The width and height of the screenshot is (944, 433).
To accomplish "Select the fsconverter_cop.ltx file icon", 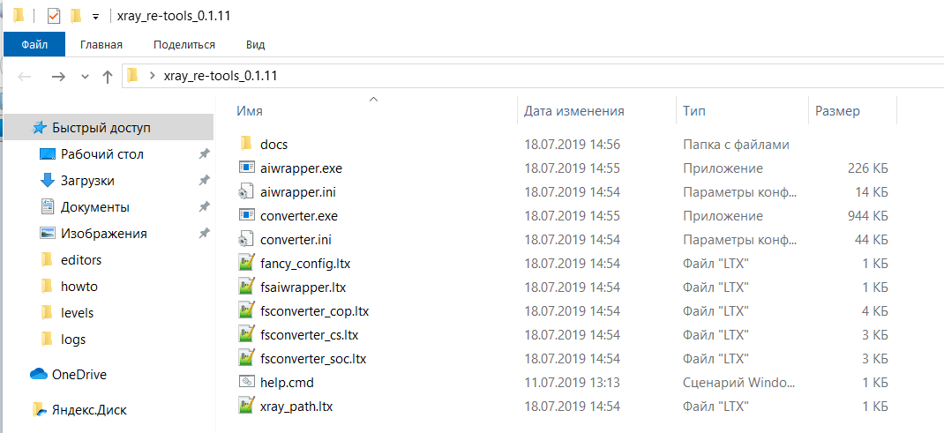I will 245,311.
